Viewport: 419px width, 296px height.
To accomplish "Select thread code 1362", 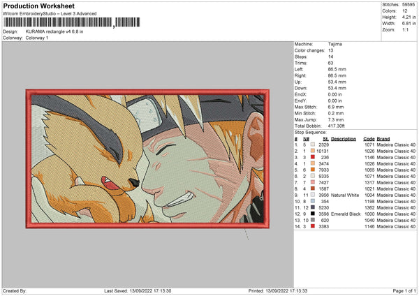I will tap(369, 207).
